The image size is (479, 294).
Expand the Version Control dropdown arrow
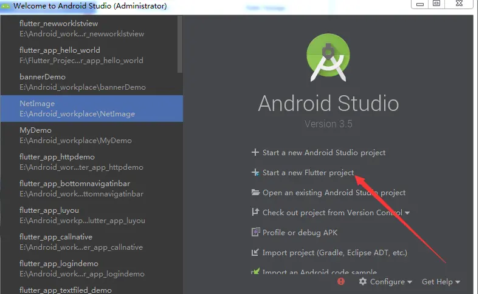point(407,213)
